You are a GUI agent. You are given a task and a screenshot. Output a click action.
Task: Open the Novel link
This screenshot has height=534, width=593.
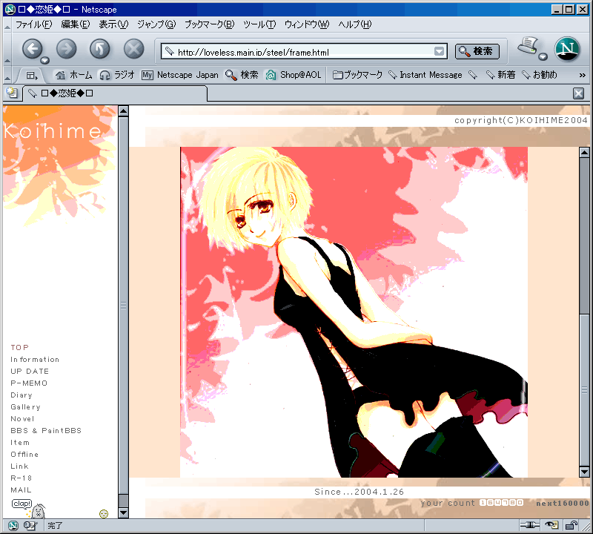pyautogui.click(x=22, y=418)
